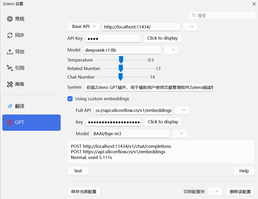Expand the dropdown beside Full API field
Viewport: 258px width, 199px height.
pyautogui.click(x=182, y=110)
